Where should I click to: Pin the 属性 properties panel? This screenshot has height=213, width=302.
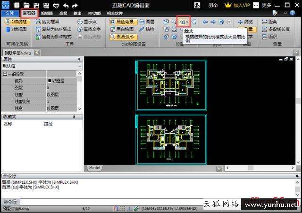click(x=79, y=60)
